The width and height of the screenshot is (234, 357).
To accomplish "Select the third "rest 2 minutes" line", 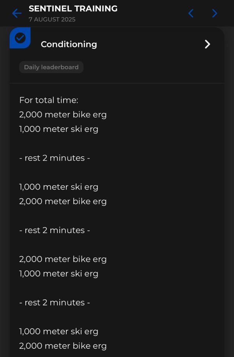I will pos(55,302).
